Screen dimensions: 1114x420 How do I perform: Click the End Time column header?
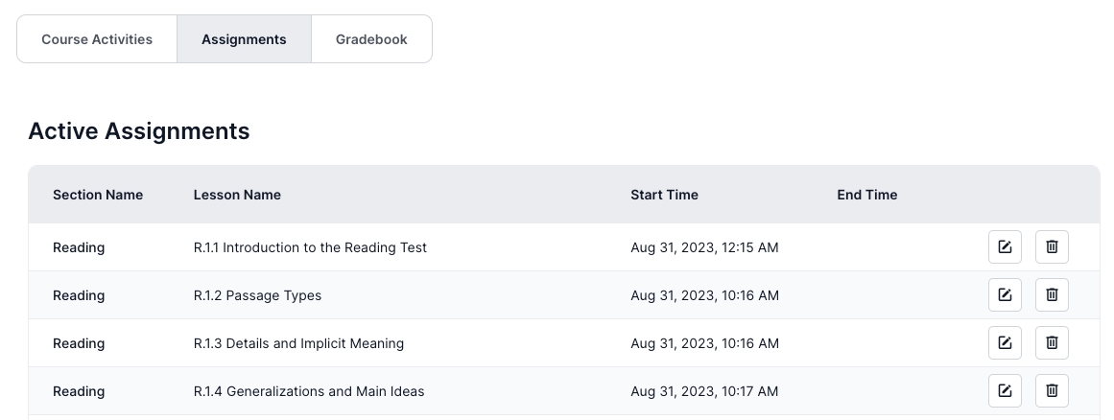[x=866, y=195]
